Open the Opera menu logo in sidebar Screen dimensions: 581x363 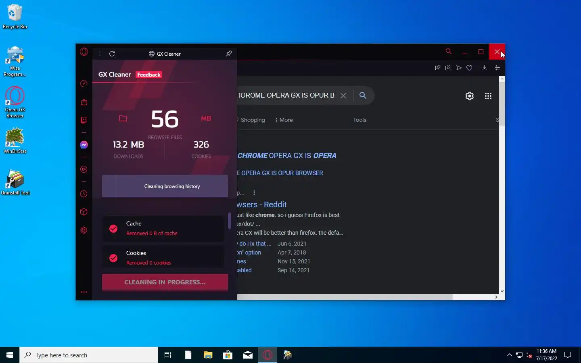coord(84,52)
